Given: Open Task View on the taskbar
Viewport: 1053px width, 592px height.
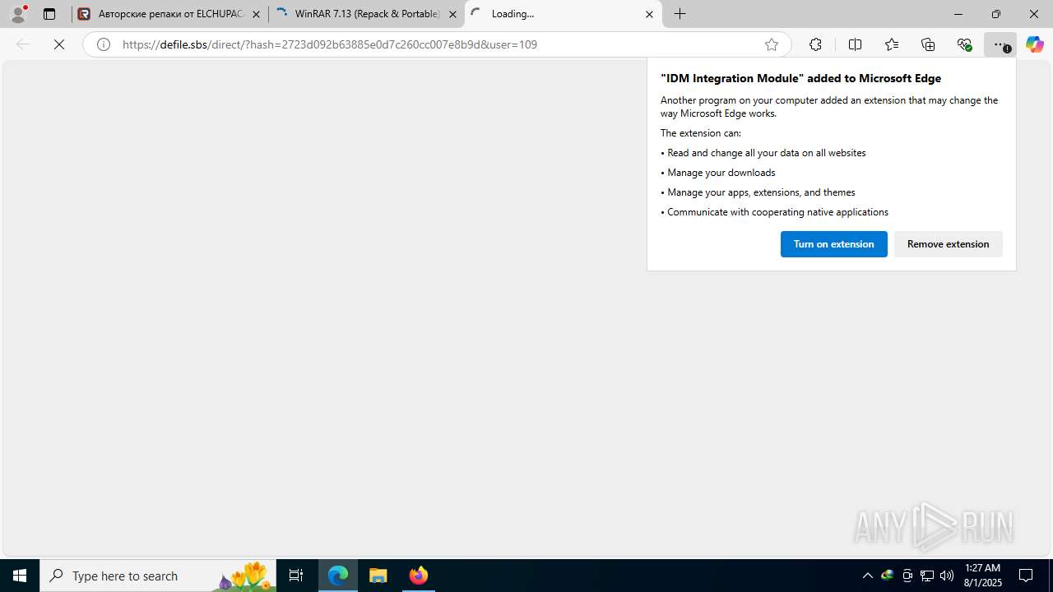Looking at the screenshot, I should [296, 576].
